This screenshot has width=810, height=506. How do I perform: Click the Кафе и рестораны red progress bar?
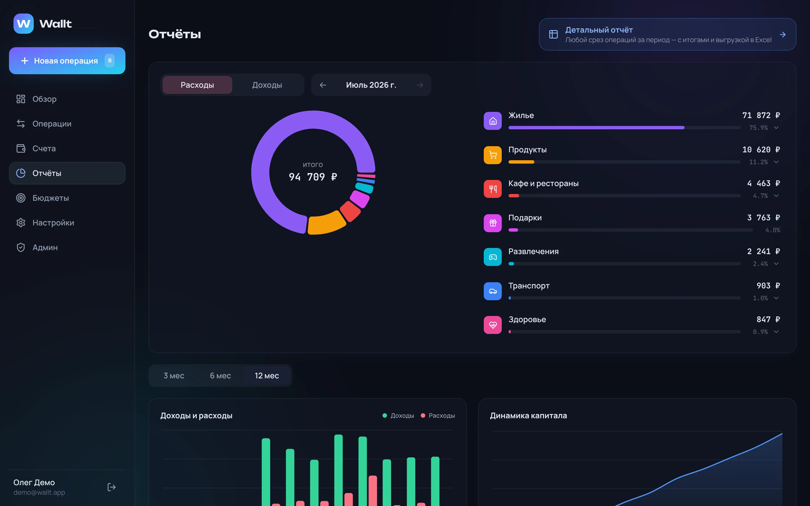514,196
